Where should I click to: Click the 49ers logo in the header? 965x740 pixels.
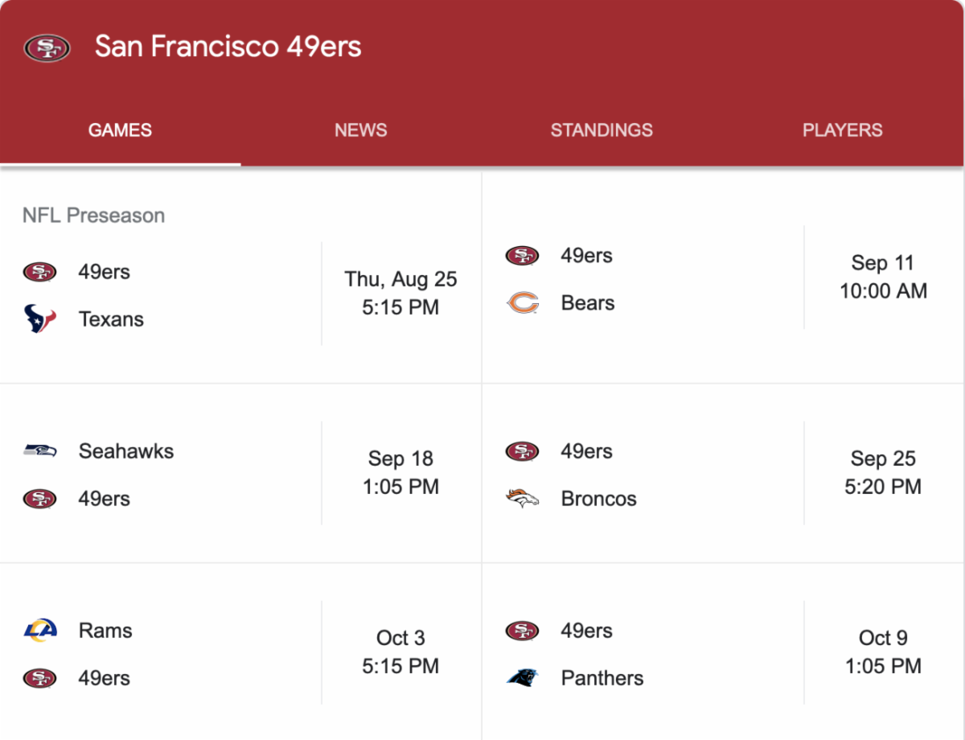point(47,47)
